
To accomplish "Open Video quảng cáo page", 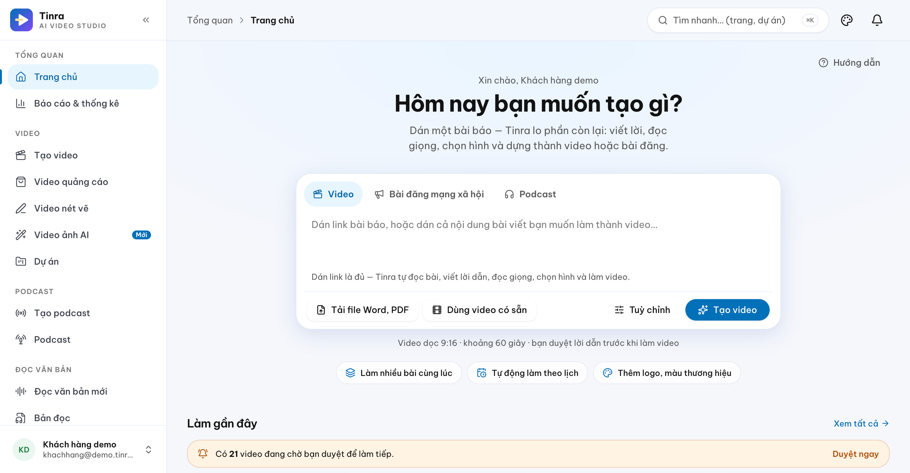I will click(83, 182).
